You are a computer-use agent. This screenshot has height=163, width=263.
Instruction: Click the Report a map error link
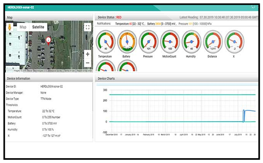click(84, 71)
